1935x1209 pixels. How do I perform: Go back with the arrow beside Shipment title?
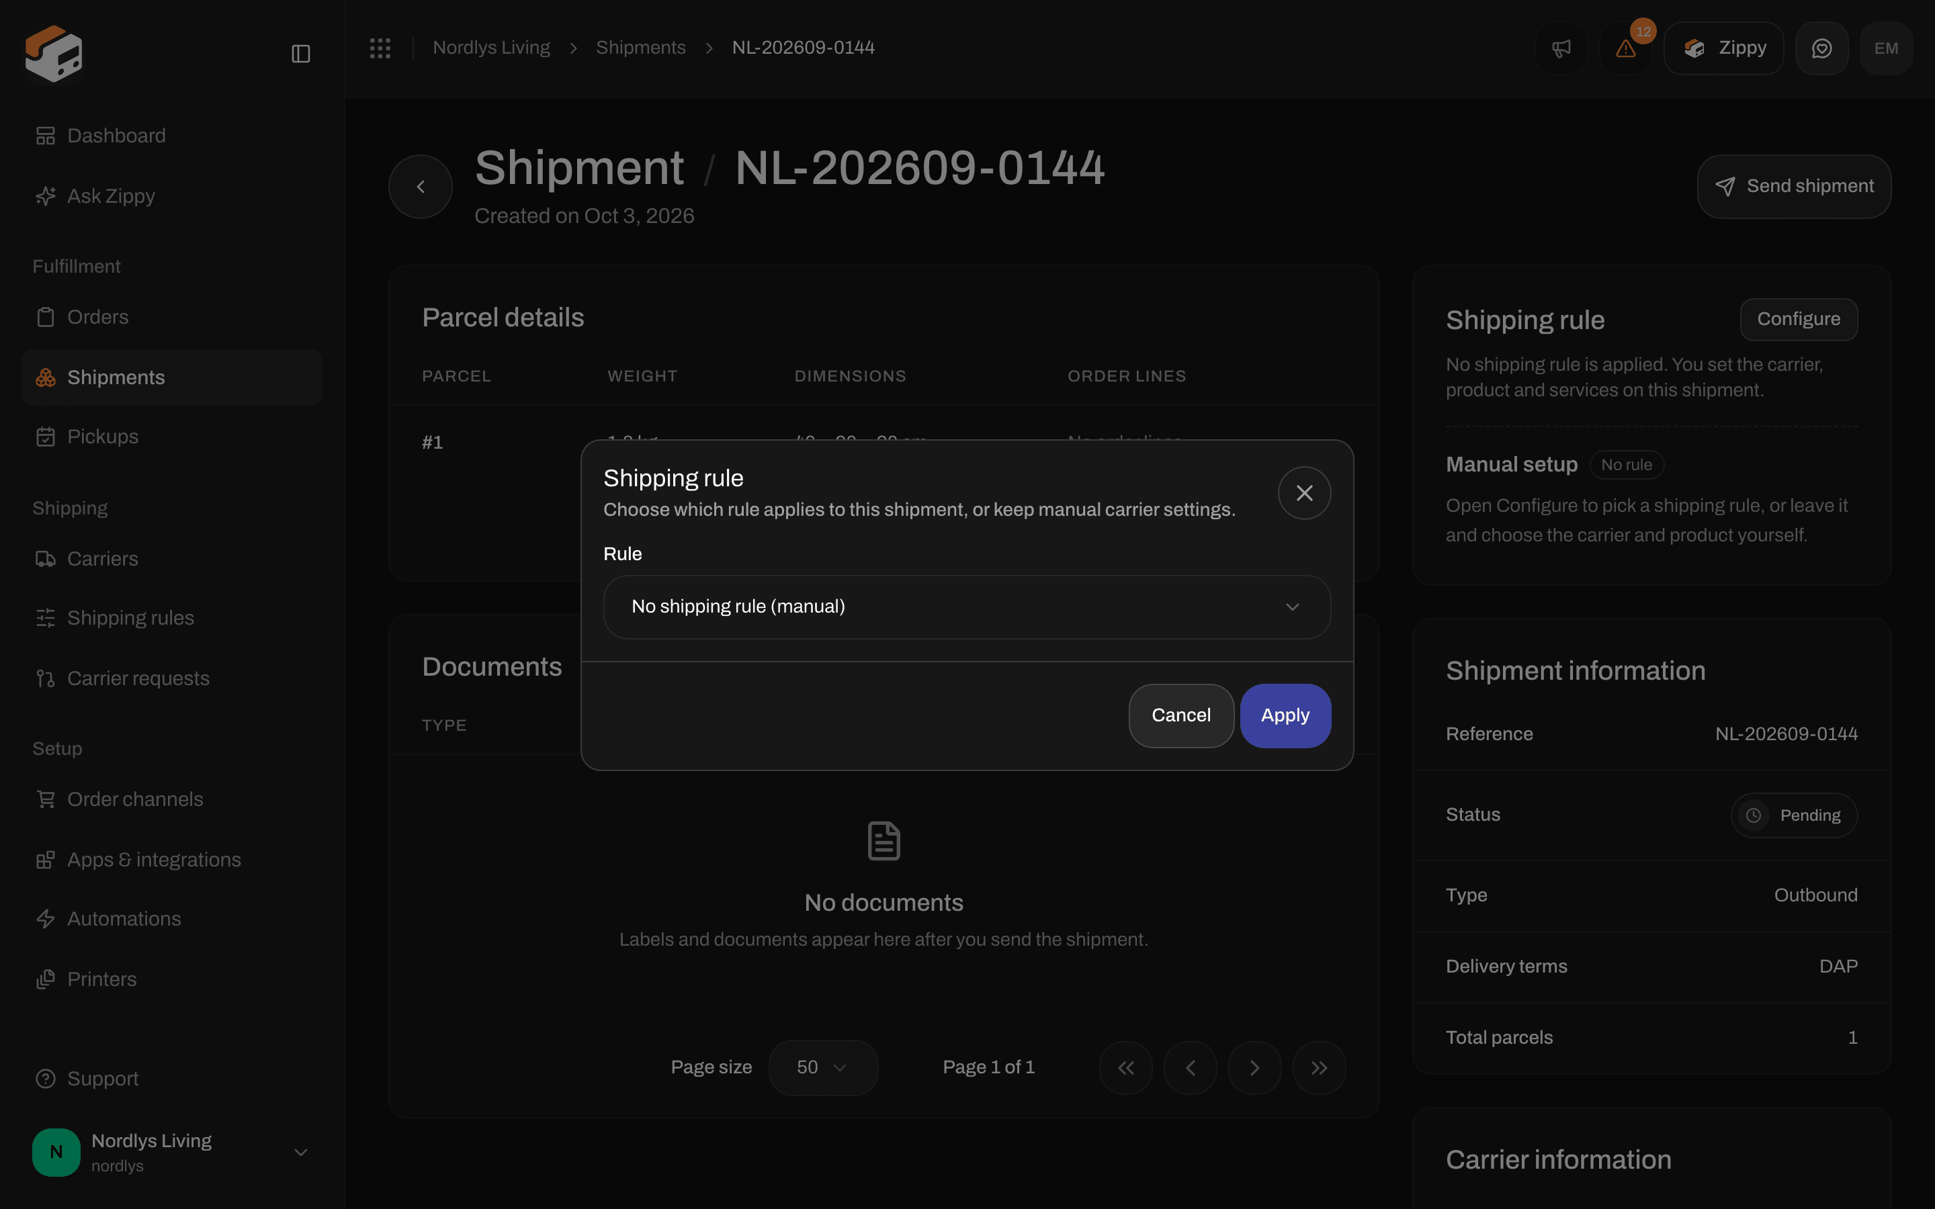[x=421, y=186]
